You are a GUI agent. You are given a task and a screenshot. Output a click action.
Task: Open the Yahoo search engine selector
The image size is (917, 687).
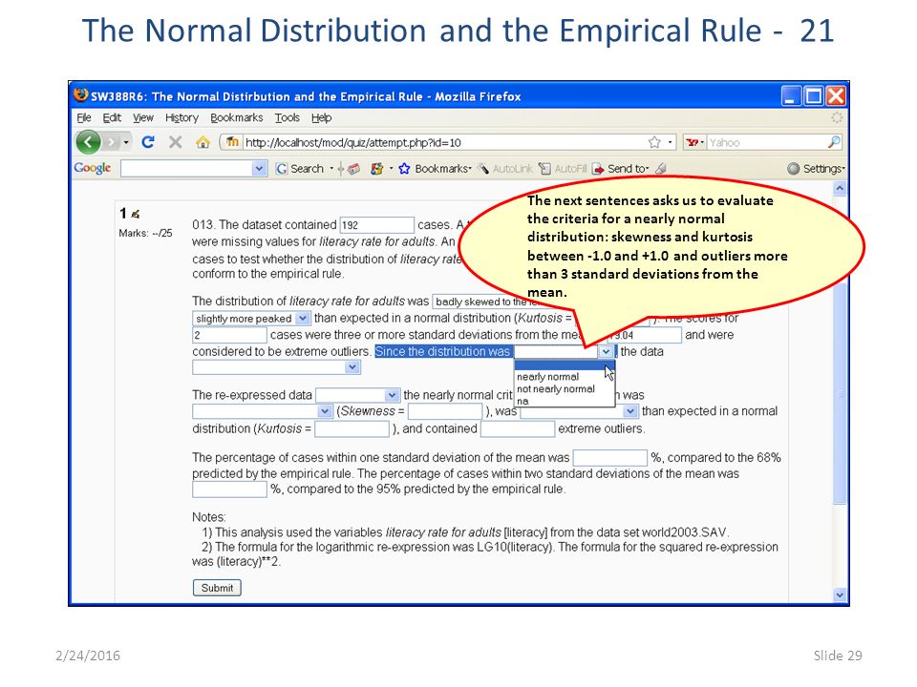click(x=694, y=142)
